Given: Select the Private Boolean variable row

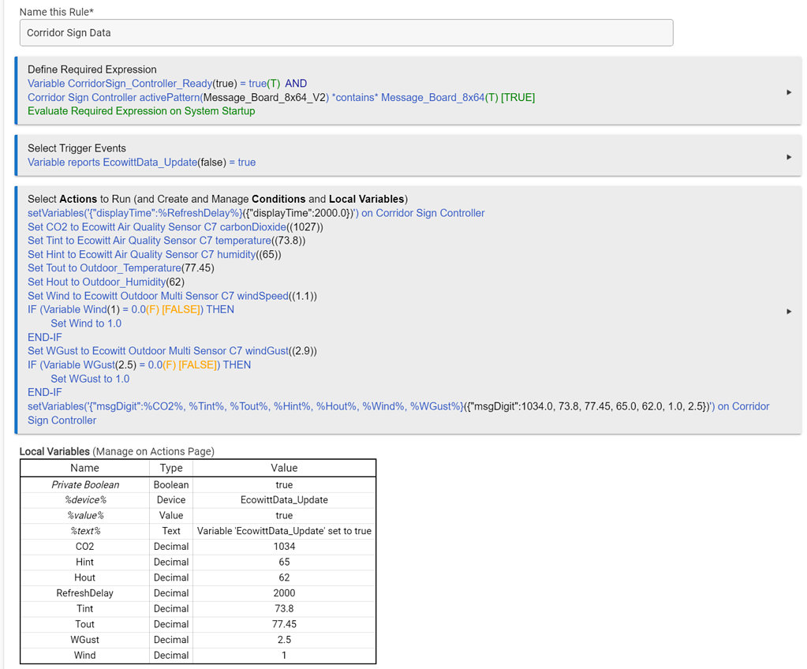Looking at the screenshot, I should click(x=85, y=485).
